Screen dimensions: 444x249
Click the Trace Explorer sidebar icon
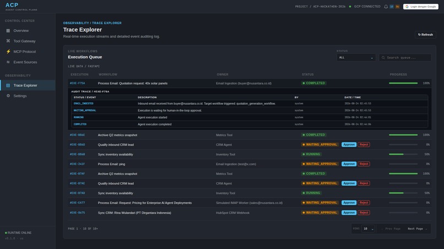click(x=8, y=85)
